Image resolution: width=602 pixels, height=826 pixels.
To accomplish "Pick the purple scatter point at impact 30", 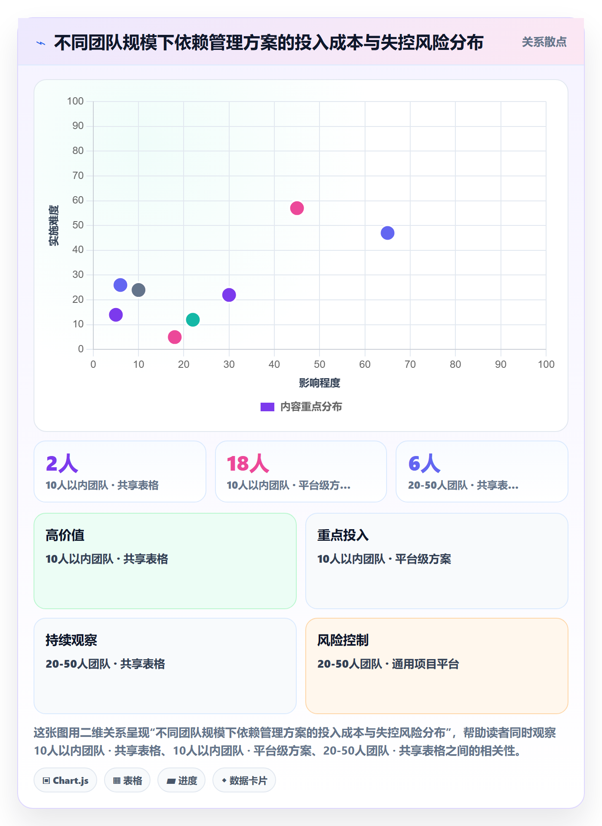I will 229,295.
